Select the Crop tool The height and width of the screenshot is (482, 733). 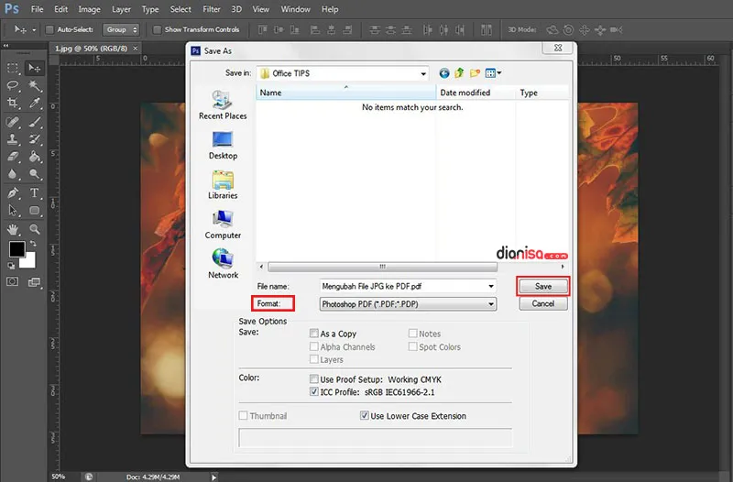[13, 103]
